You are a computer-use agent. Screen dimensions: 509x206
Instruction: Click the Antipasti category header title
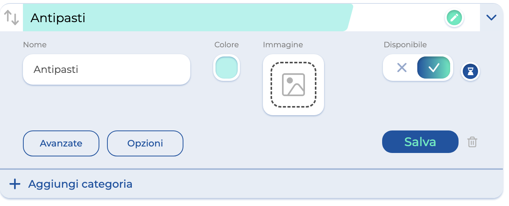58,18
